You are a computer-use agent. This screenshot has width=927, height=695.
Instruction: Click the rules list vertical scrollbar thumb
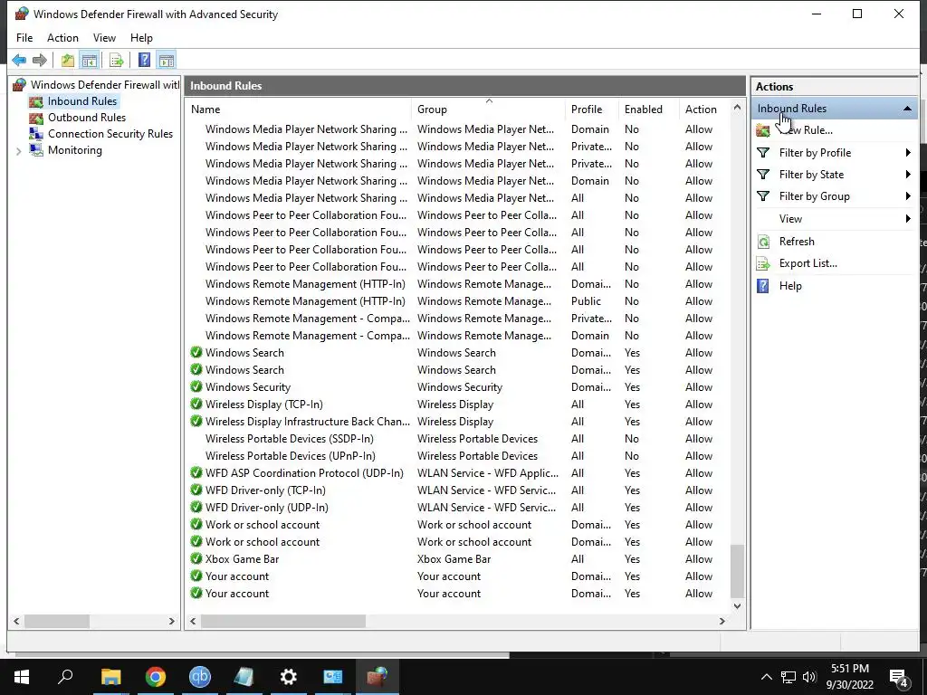737,571
